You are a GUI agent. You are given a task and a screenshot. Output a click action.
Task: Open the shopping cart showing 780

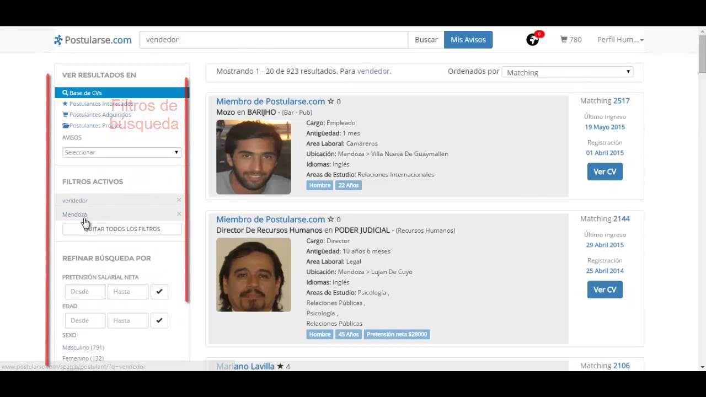[x=571, y=40]
